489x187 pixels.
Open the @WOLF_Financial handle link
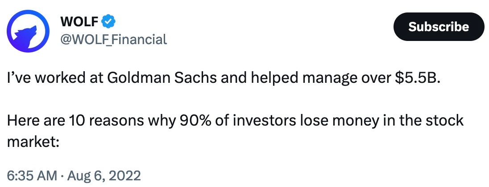coord(114,40)
